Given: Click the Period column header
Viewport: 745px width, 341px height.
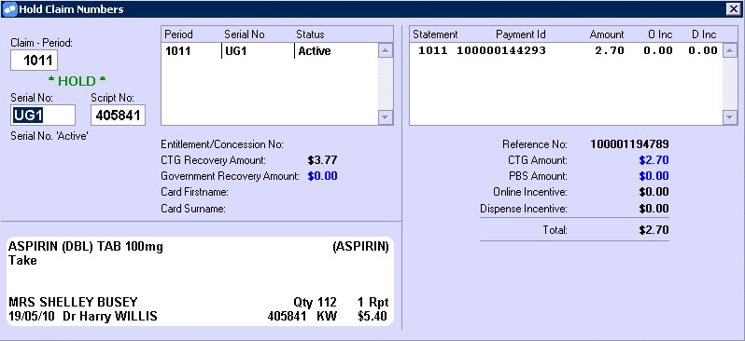Looking at the screenshot, I should pos(178,34).
